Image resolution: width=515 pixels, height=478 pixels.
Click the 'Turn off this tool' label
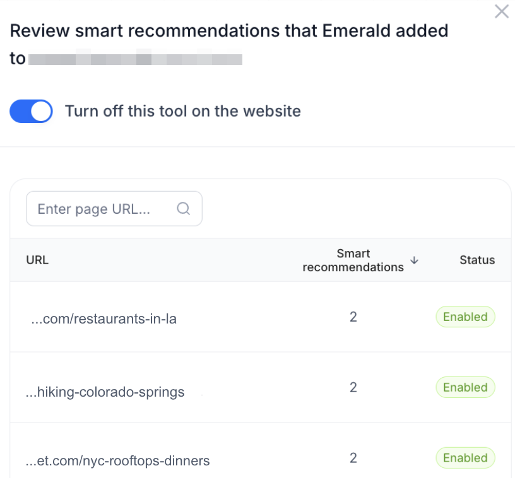click(x=183, y=112)
